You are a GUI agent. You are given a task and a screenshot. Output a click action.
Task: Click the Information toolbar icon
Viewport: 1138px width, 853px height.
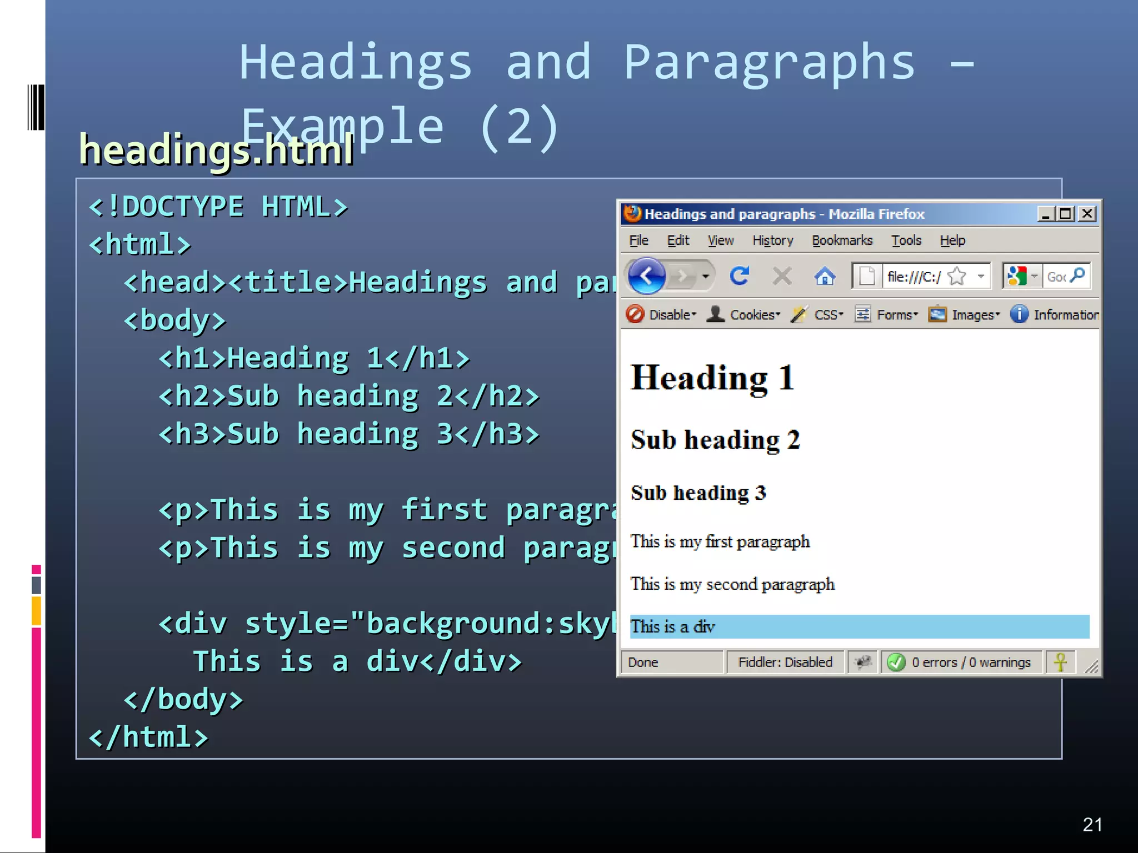pos(1019,314)
